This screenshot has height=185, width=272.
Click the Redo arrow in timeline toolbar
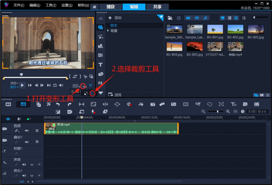pyautogui.click(x=69, y=104)
